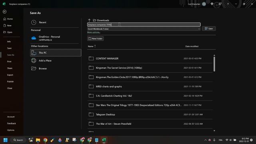The width and height of the screenshot is (256, 144).
Task: Click the Wi-Fi network tray icon
Action: pos(227,140)
